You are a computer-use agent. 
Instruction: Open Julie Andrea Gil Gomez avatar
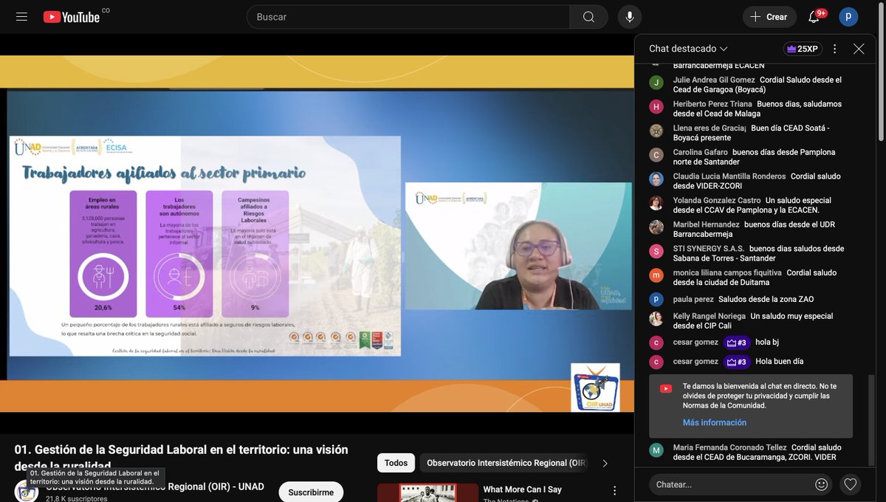pos(656,83)
